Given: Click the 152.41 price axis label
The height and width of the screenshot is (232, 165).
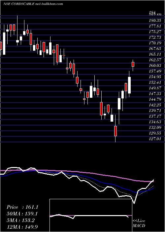Looking at the screenshot, I should (x=155, y=83).
